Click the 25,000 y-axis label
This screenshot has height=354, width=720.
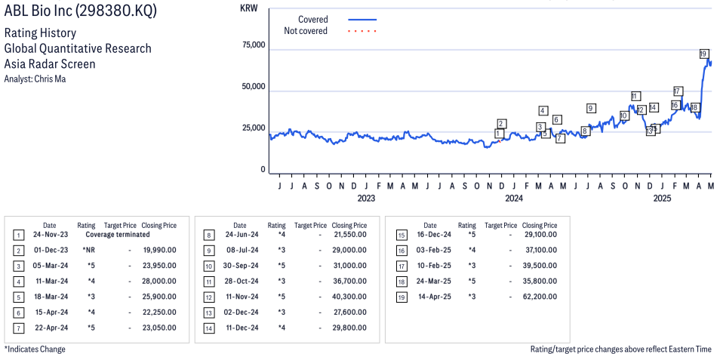point(253,128)
